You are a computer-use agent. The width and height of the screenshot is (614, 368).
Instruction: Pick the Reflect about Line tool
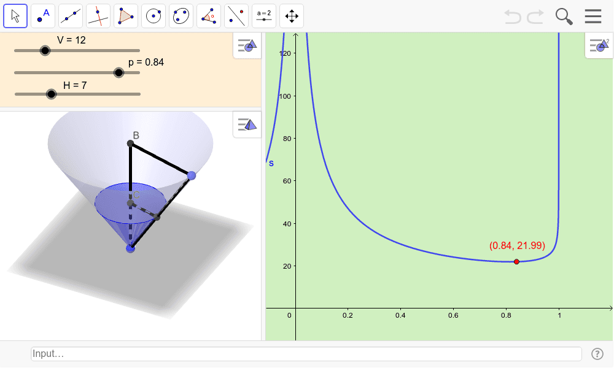tap(236, 16)
